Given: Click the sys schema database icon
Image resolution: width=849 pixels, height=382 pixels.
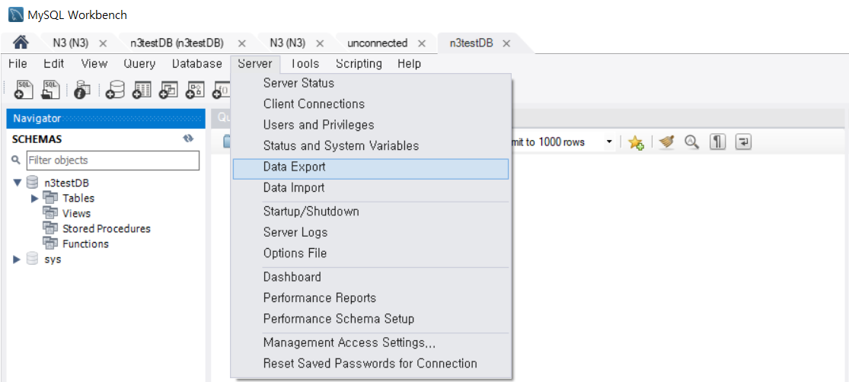Looking at the screenshot, I should coord(33,259).
